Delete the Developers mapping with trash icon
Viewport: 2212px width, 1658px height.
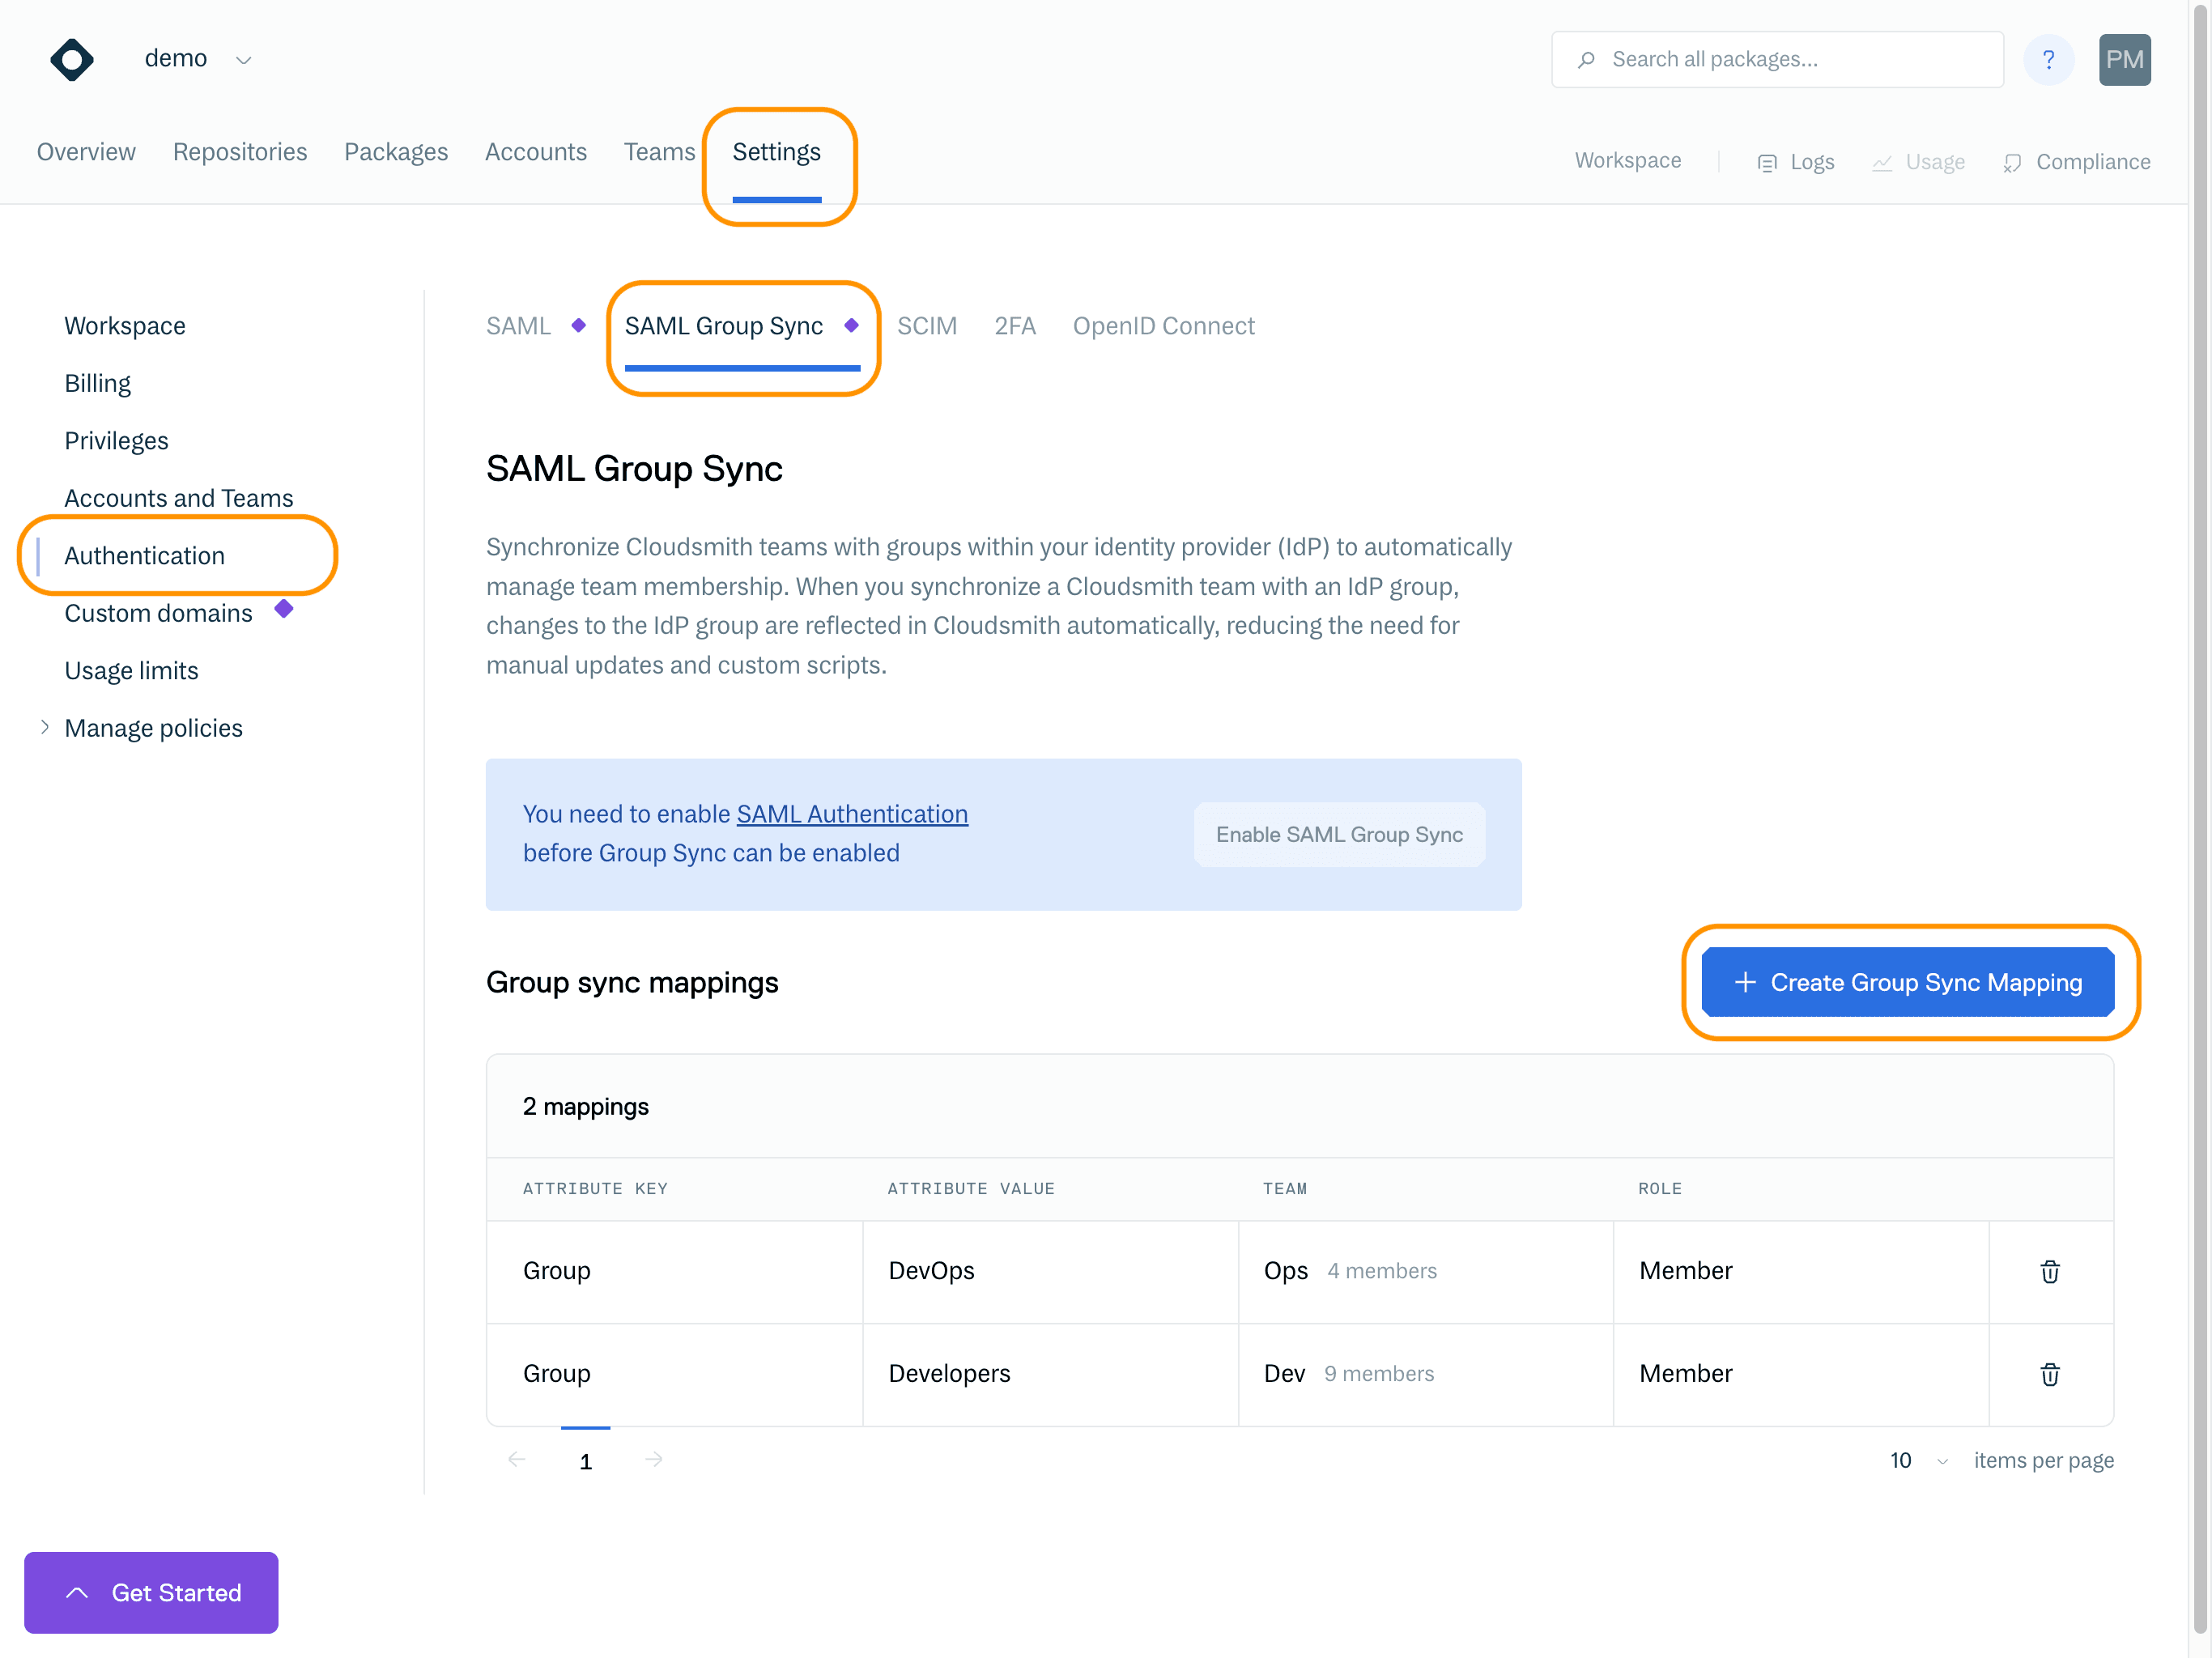[2049, 1374]
